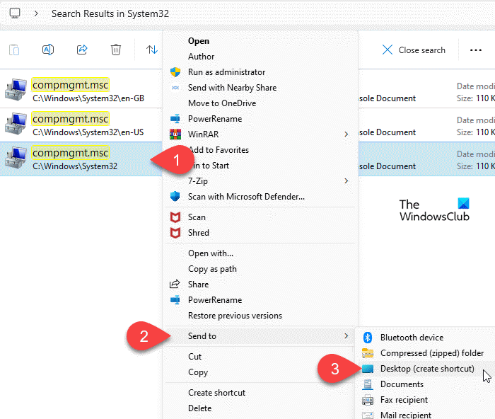Choose Open with... in the context menu

pyautogui.click(x=211, y=253)
